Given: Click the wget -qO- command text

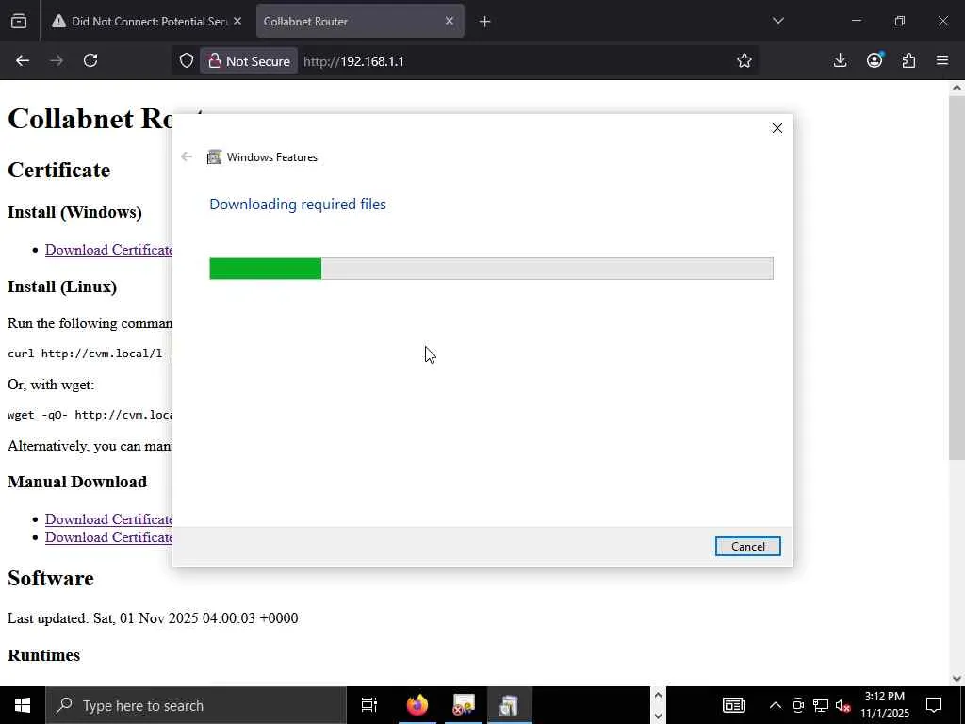Looking at the screenshot, I should point(90,415).
